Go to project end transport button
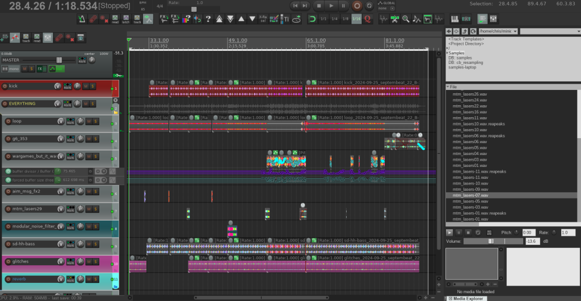581x301 pixels. point(305,6)
